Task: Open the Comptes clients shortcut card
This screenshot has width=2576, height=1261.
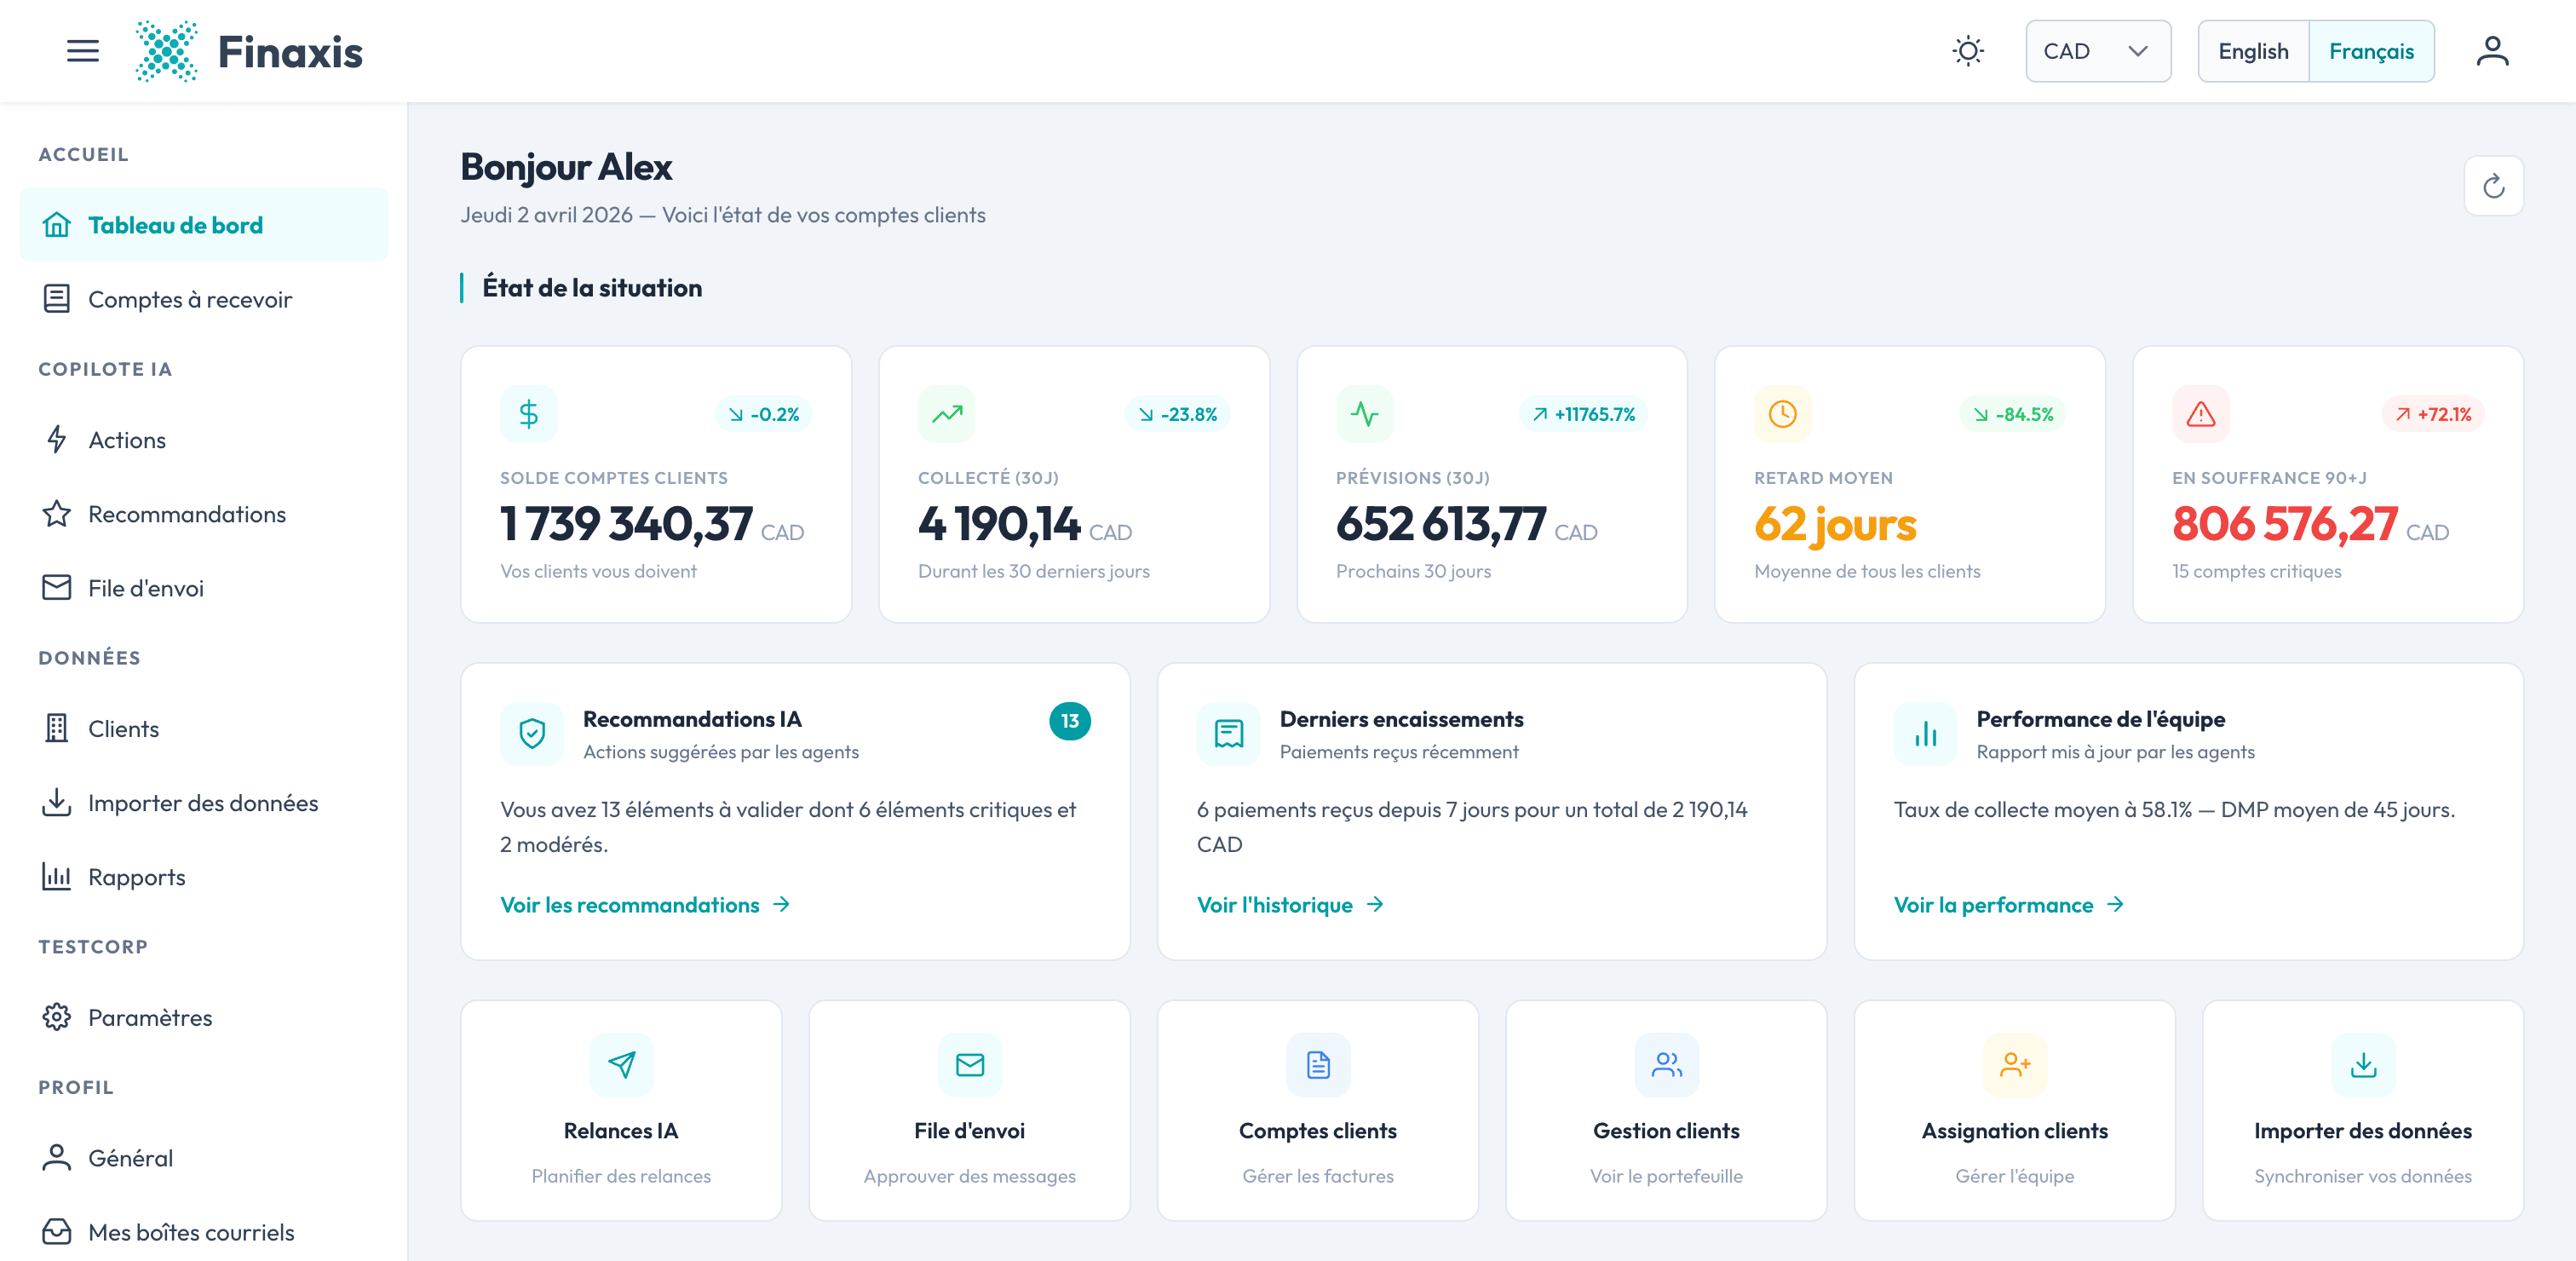Action: click(1317, 1111)
